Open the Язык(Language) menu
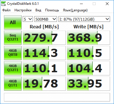 (x=75, y=10)
